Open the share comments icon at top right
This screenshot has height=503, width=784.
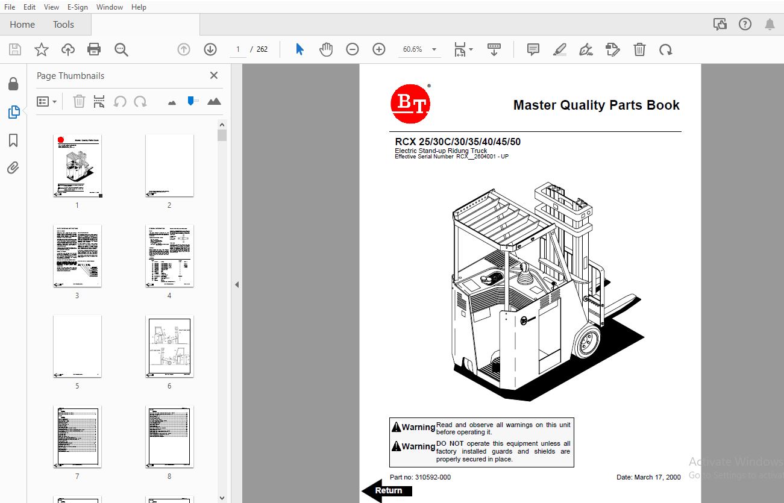tap(720, 24)
